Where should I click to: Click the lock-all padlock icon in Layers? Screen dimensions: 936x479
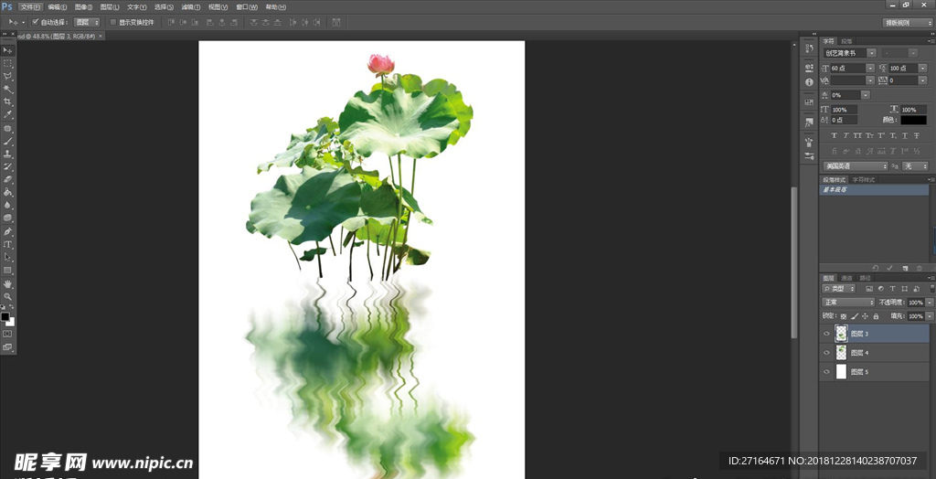[x=877, y=315]
